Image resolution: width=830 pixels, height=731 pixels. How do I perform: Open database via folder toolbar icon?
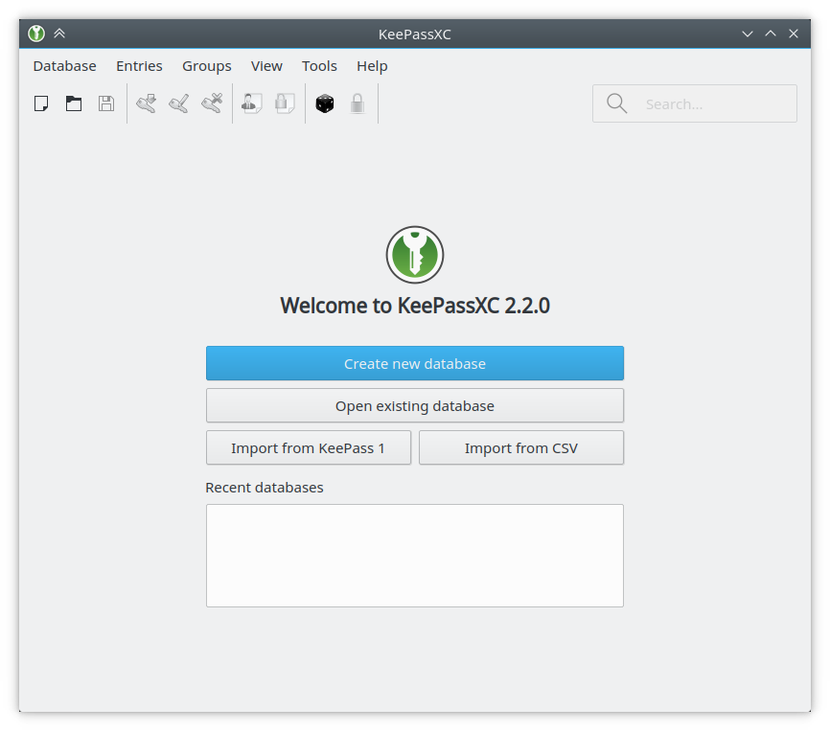coord(74,103)
